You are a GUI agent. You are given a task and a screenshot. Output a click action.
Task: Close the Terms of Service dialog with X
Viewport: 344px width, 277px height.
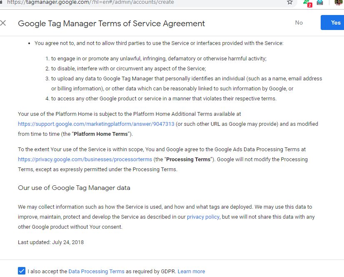tap(3, 23)
